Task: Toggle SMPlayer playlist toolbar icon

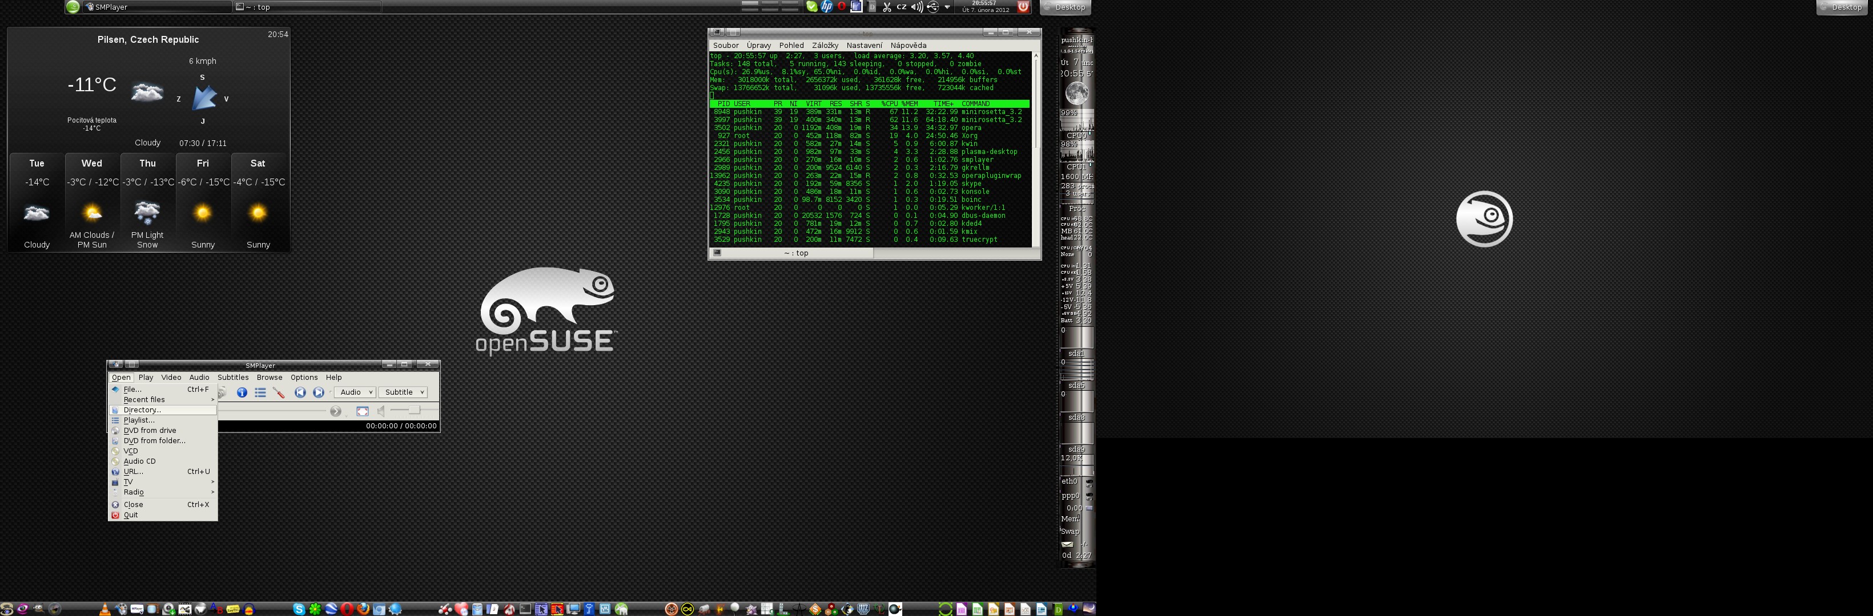Action: click(260, 392)
